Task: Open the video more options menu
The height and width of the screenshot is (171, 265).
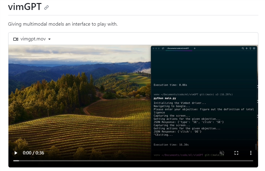Action: (251, 153)
